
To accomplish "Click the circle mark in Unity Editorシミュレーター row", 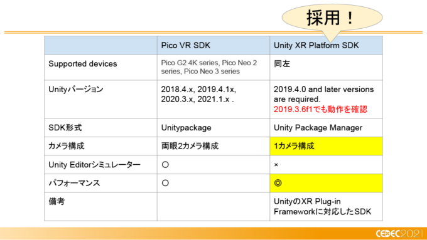I will [165, 165].
